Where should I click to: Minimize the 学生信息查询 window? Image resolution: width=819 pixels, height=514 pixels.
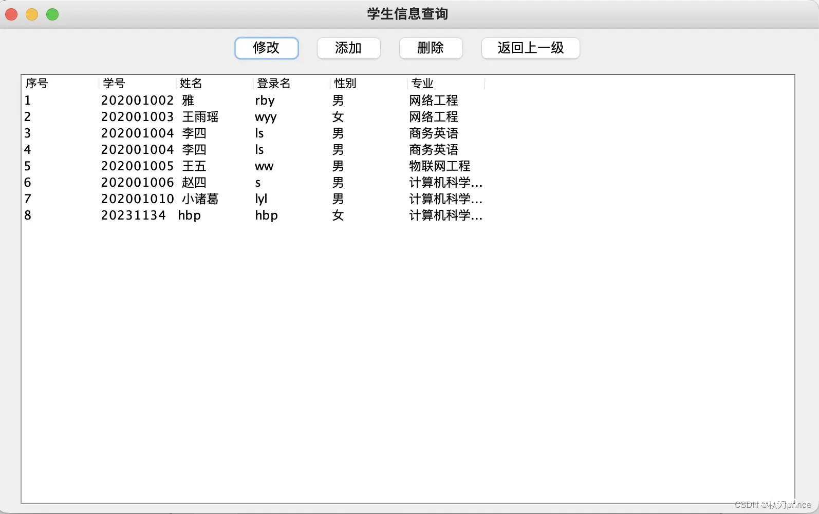[x=32, y=14]
